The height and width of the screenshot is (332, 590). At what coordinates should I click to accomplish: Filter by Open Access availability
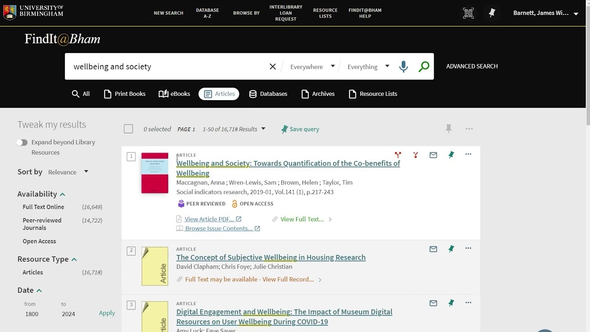39,241
